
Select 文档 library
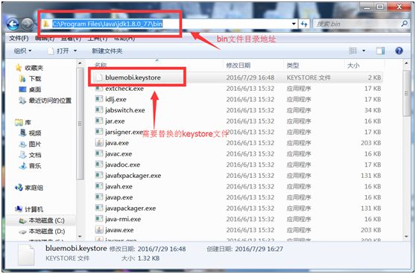pos(35,155)
